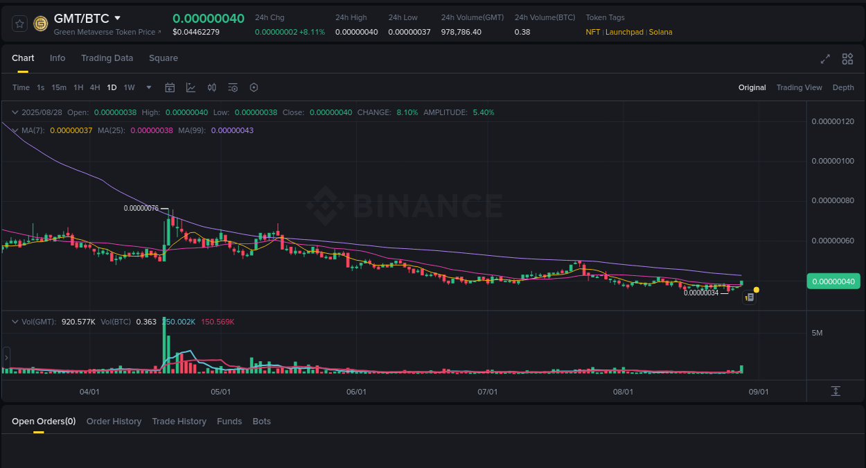Collapse the MA indicator legend row
The image size is (866, 468).
pyautogui.click(x=15, y=130)
